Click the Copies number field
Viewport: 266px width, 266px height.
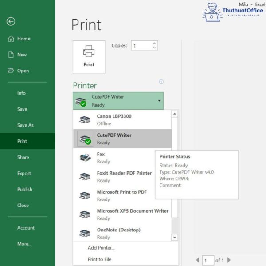(x=142, y=45)
